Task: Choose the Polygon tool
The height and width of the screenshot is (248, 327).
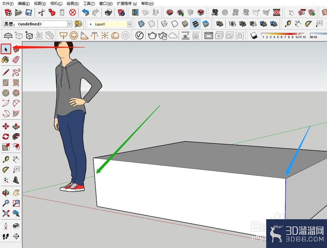Action: pyautogui.click(x=16, y=93)
